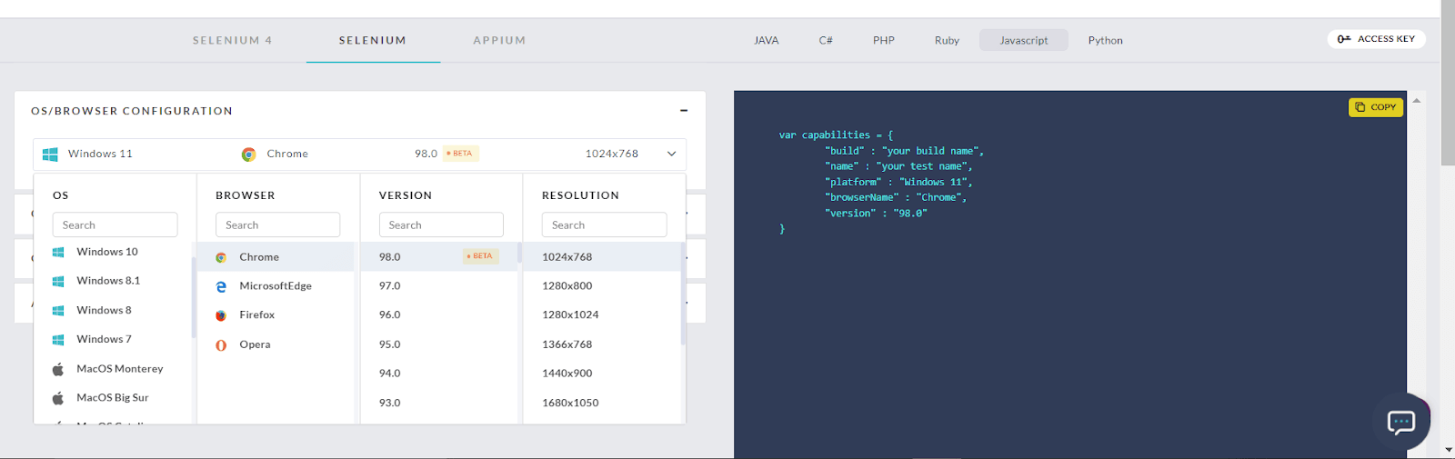Click Windows 8.1 logo icon in OS list
This screenshot has width=1455, height=459.
(58, 282)
